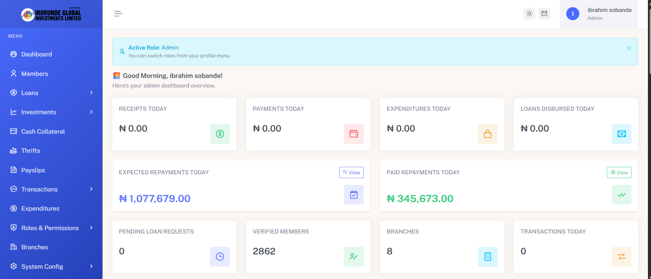
Task: Click the Dashboard gauge icon in sidebar
Action: (x=14, y=54)
